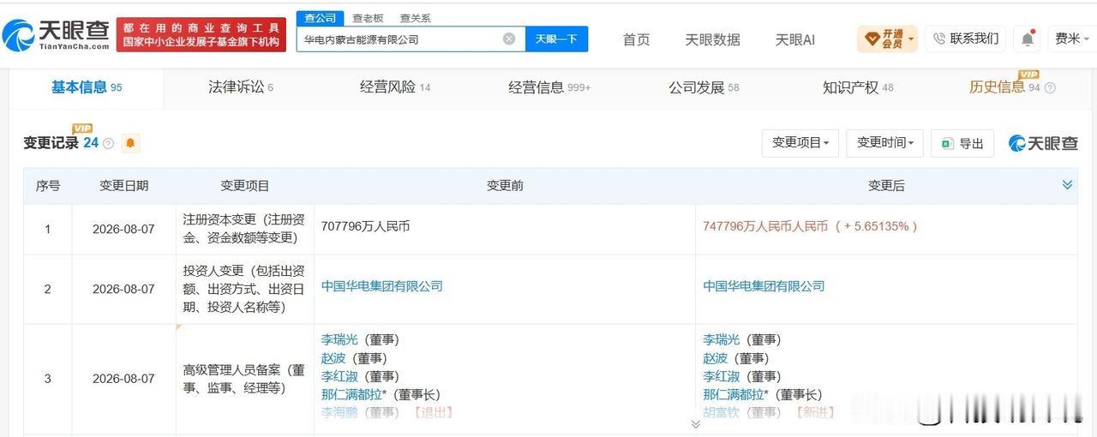The width and height of the screenshot is (1097, 437).
Task: Switch to the 法律诉讼 tab
Action: [x=241, y=87]
